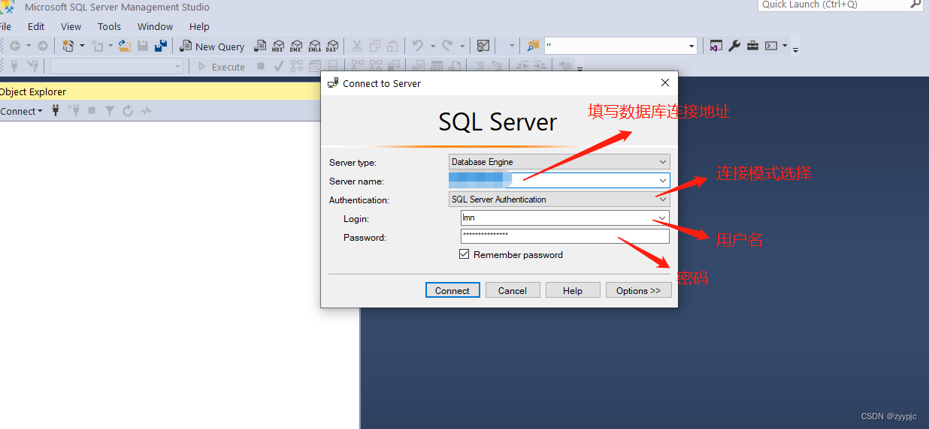Click the Properties wrench icon
This screenshot has height=429, width=929.
tap(734, 46)
